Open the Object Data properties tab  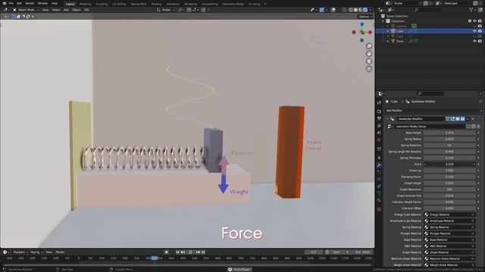(379, 193)
